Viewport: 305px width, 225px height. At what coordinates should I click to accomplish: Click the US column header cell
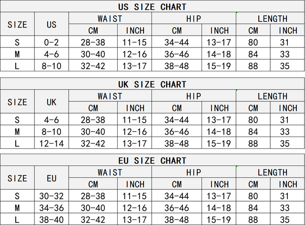click(x=51, y=25)
